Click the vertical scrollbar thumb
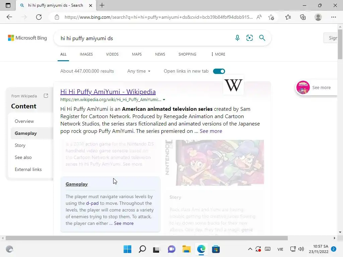Image resolution: width=343 pixels, height=257 pixels. 340,44
